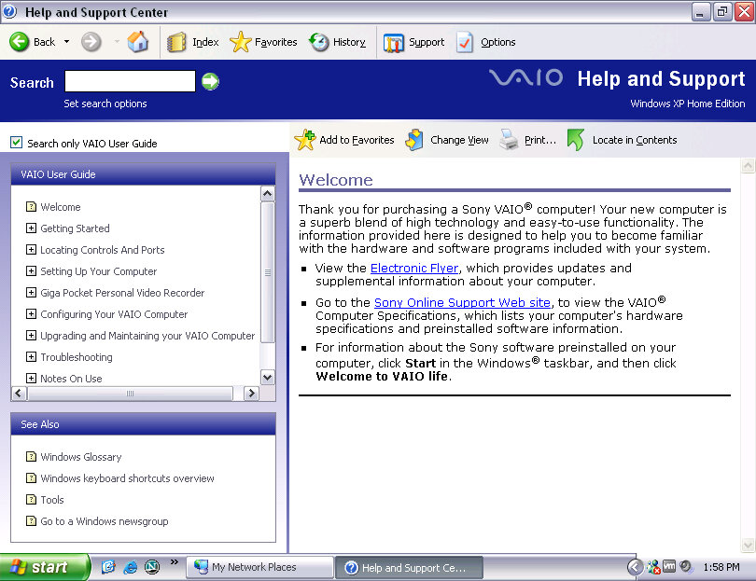Follow the Sony Online Support Web site link
The width and height of the screenshot is (756, 581).
(462, 302)
